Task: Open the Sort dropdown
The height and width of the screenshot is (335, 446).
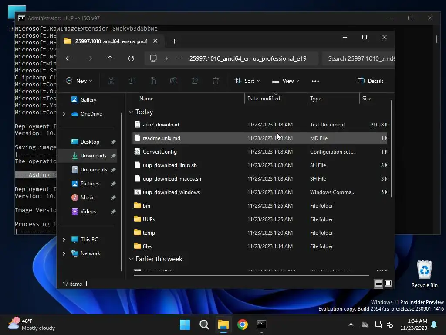Action: tap(247, 81)
